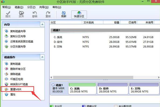Collapse the 磁盘操作 panel with chevron
The height and width of the screenshot is (107, 160).
[x=42, y=57]
